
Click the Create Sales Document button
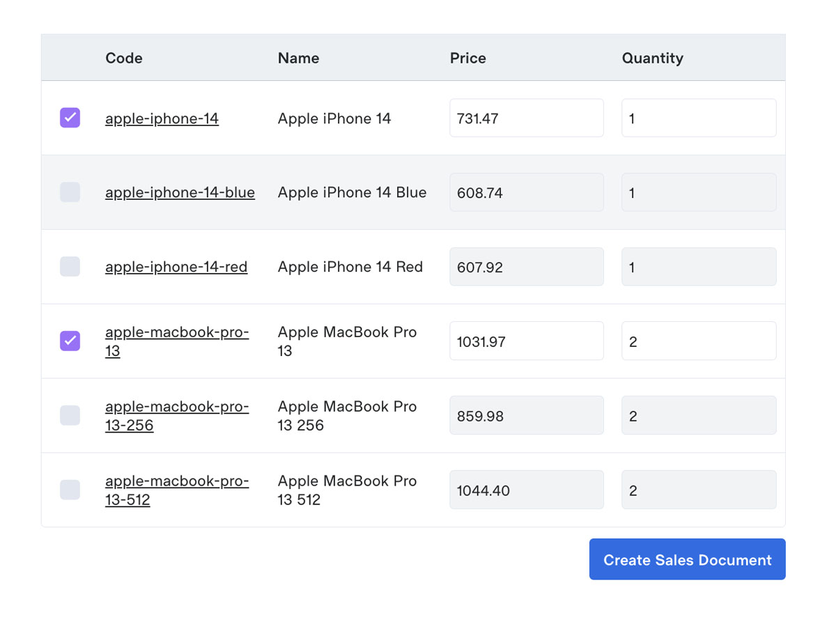687,559
